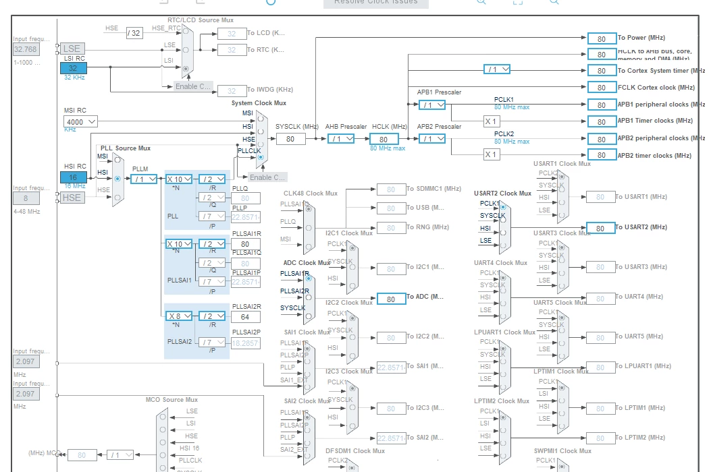Click the HSE input frequency field 8
Screen dimensions: 711x472
pos(26,198)
